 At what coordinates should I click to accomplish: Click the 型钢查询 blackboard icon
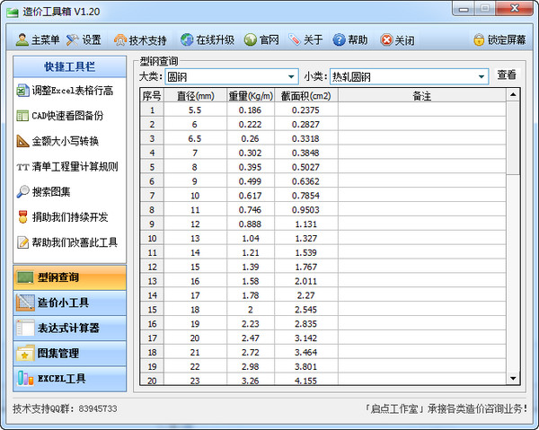tap(25, 277)
